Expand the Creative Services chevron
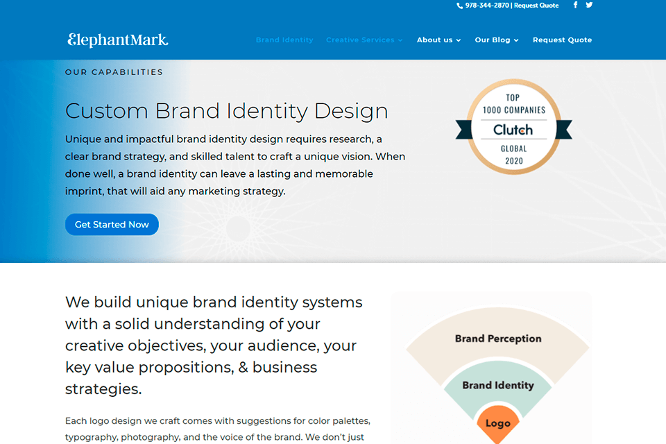This screenshot has width=666, height=444. coord(400,40)
